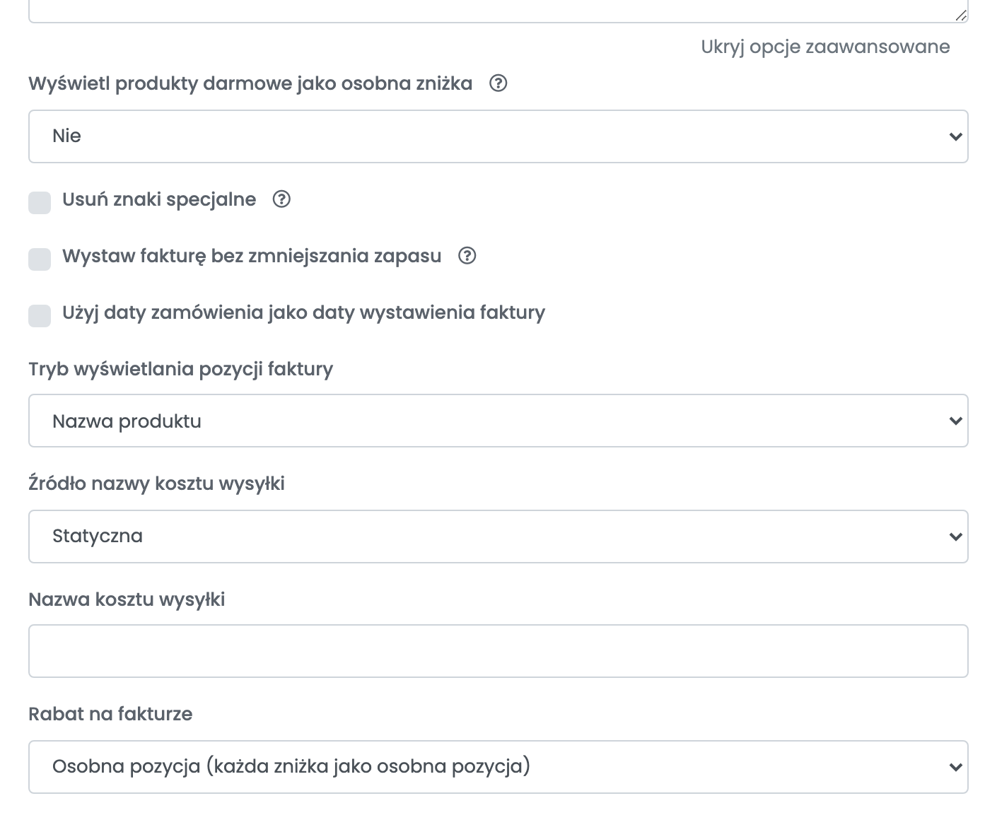Open the Wyświetl produkty darmowe dropdown
Image resolution: width=997 pixels, height=820 pixels.
498,136
